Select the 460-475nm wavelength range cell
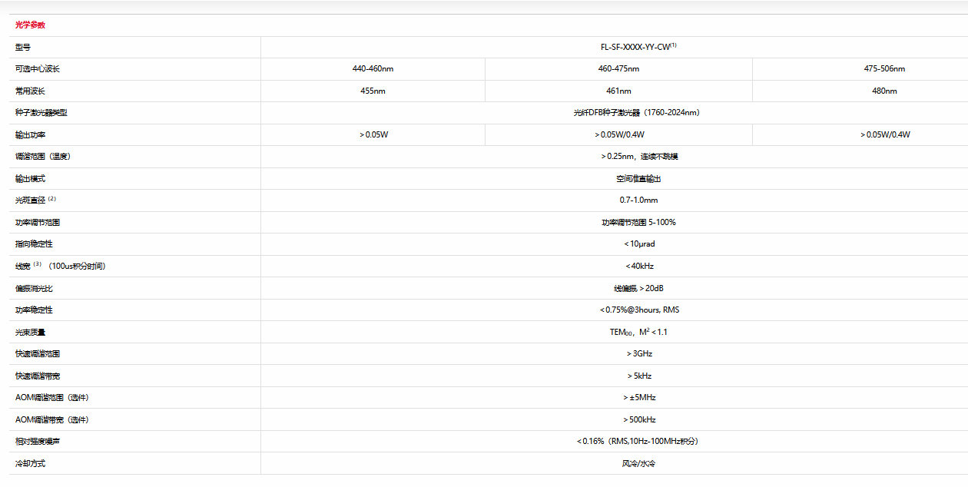Image resolution: width=968 pixels, height=487 pixels. pos(618,69)
